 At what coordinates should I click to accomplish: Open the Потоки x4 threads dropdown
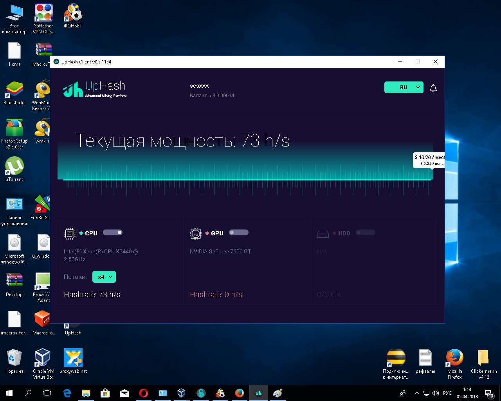pos(104,277)
